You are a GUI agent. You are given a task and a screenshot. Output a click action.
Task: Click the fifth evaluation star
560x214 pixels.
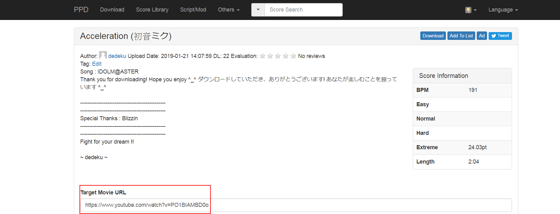tap(293, 56)
